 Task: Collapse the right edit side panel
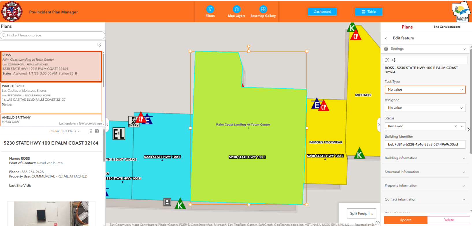379,125
